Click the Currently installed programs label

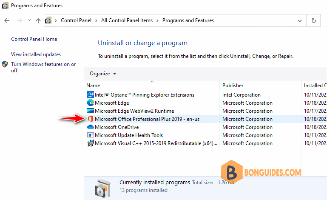coord(154,182)
